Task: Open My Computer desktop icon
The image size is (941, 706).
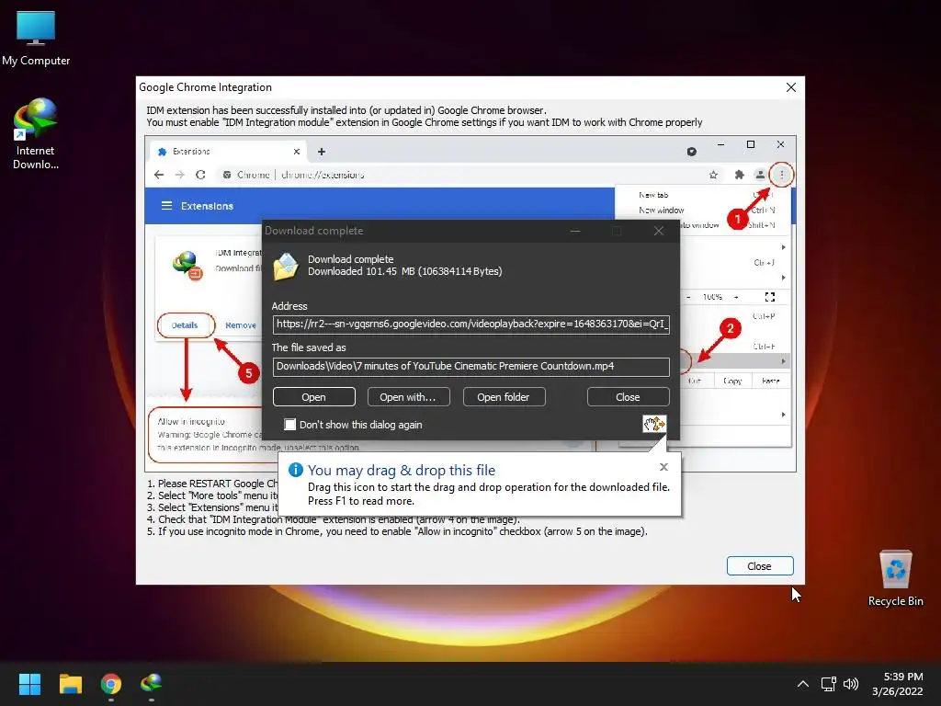Action: (x=36, y=39)
